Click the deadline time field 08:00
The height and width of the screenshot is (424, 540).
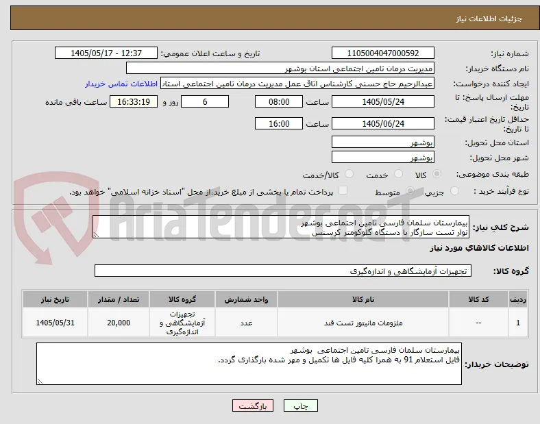click(x=279, y=102)
